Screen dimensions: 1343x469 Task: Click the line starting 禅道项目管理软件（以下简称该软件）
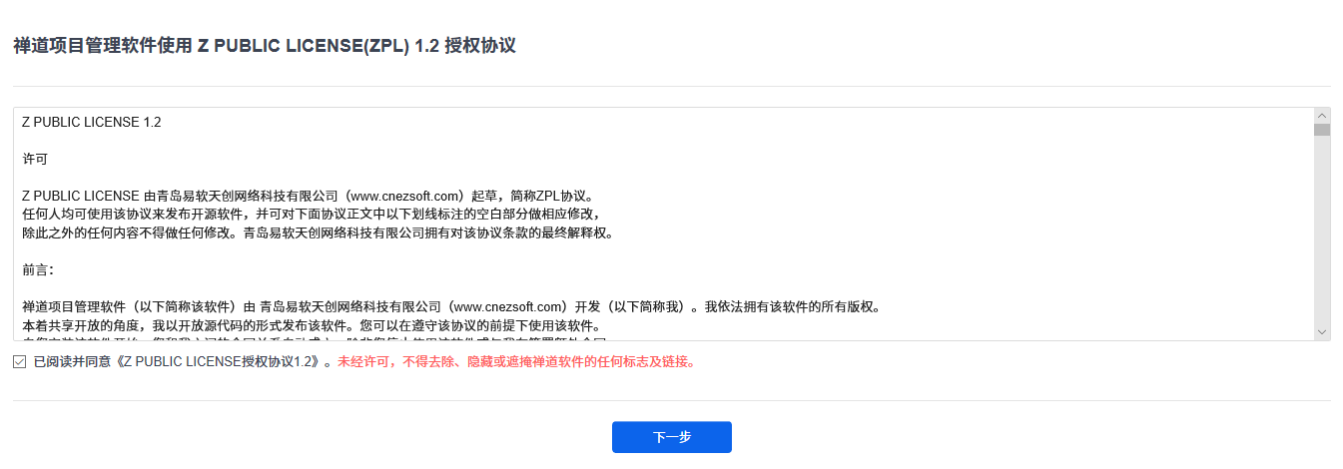[450, 306]
